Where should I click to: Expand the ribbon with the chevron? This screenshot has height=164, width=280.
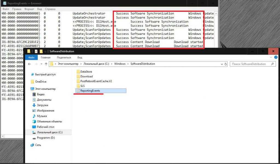[271, 57]
